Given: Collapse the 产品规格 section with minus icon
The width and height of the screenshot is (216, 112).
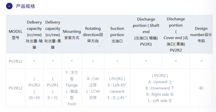Looking at the screenshot, I should click(x=9, y=6).
